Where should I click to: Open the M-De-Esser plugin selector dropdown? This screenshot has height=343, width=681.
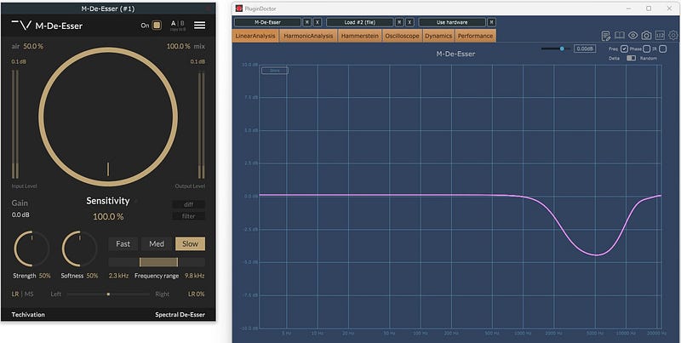point(267,21)
